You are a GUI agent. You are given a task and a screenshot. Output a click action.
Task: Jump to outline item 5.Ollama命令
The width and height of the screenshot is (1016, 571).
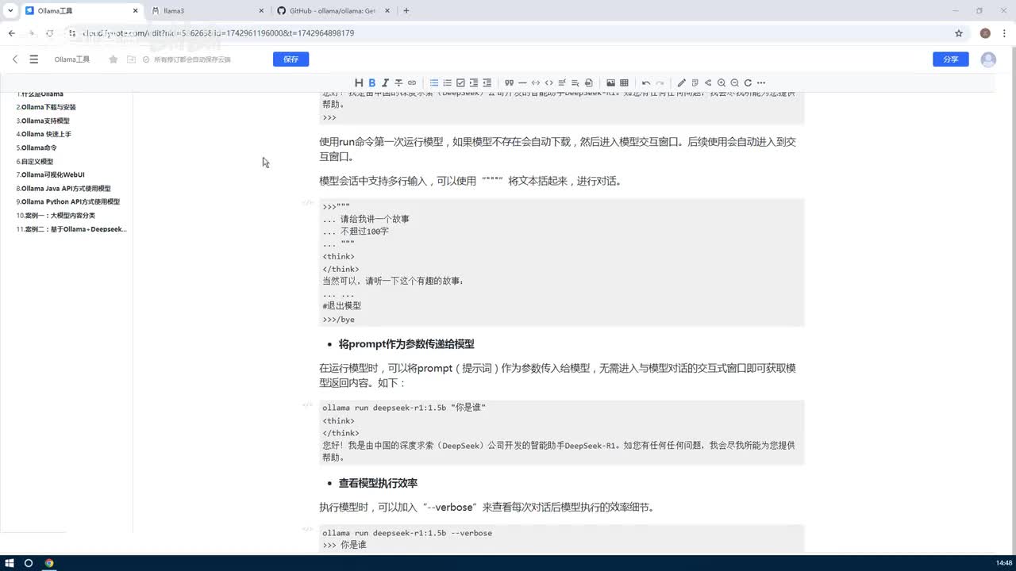click(x=37, y=148)
